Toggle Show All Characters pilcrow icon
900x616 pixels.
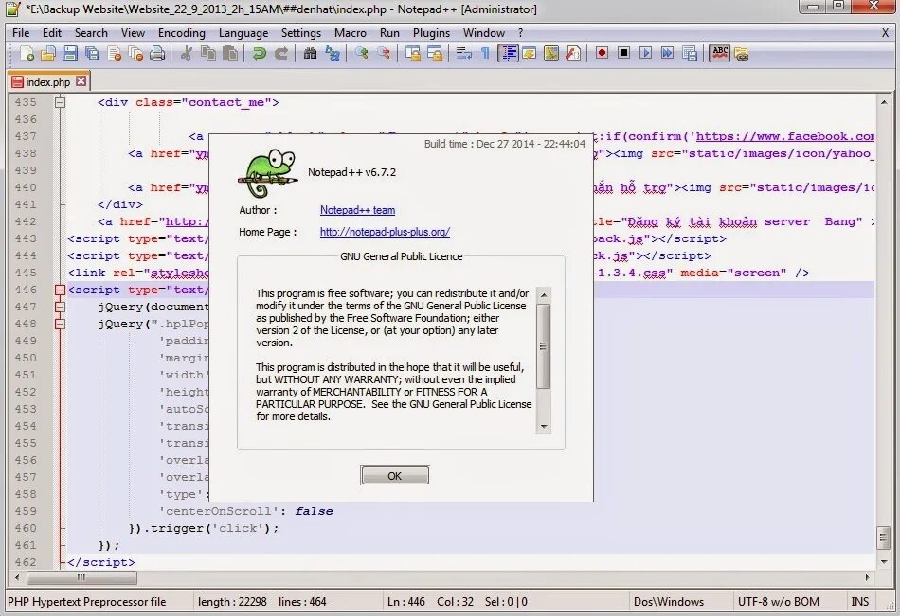tap(486, 54)
